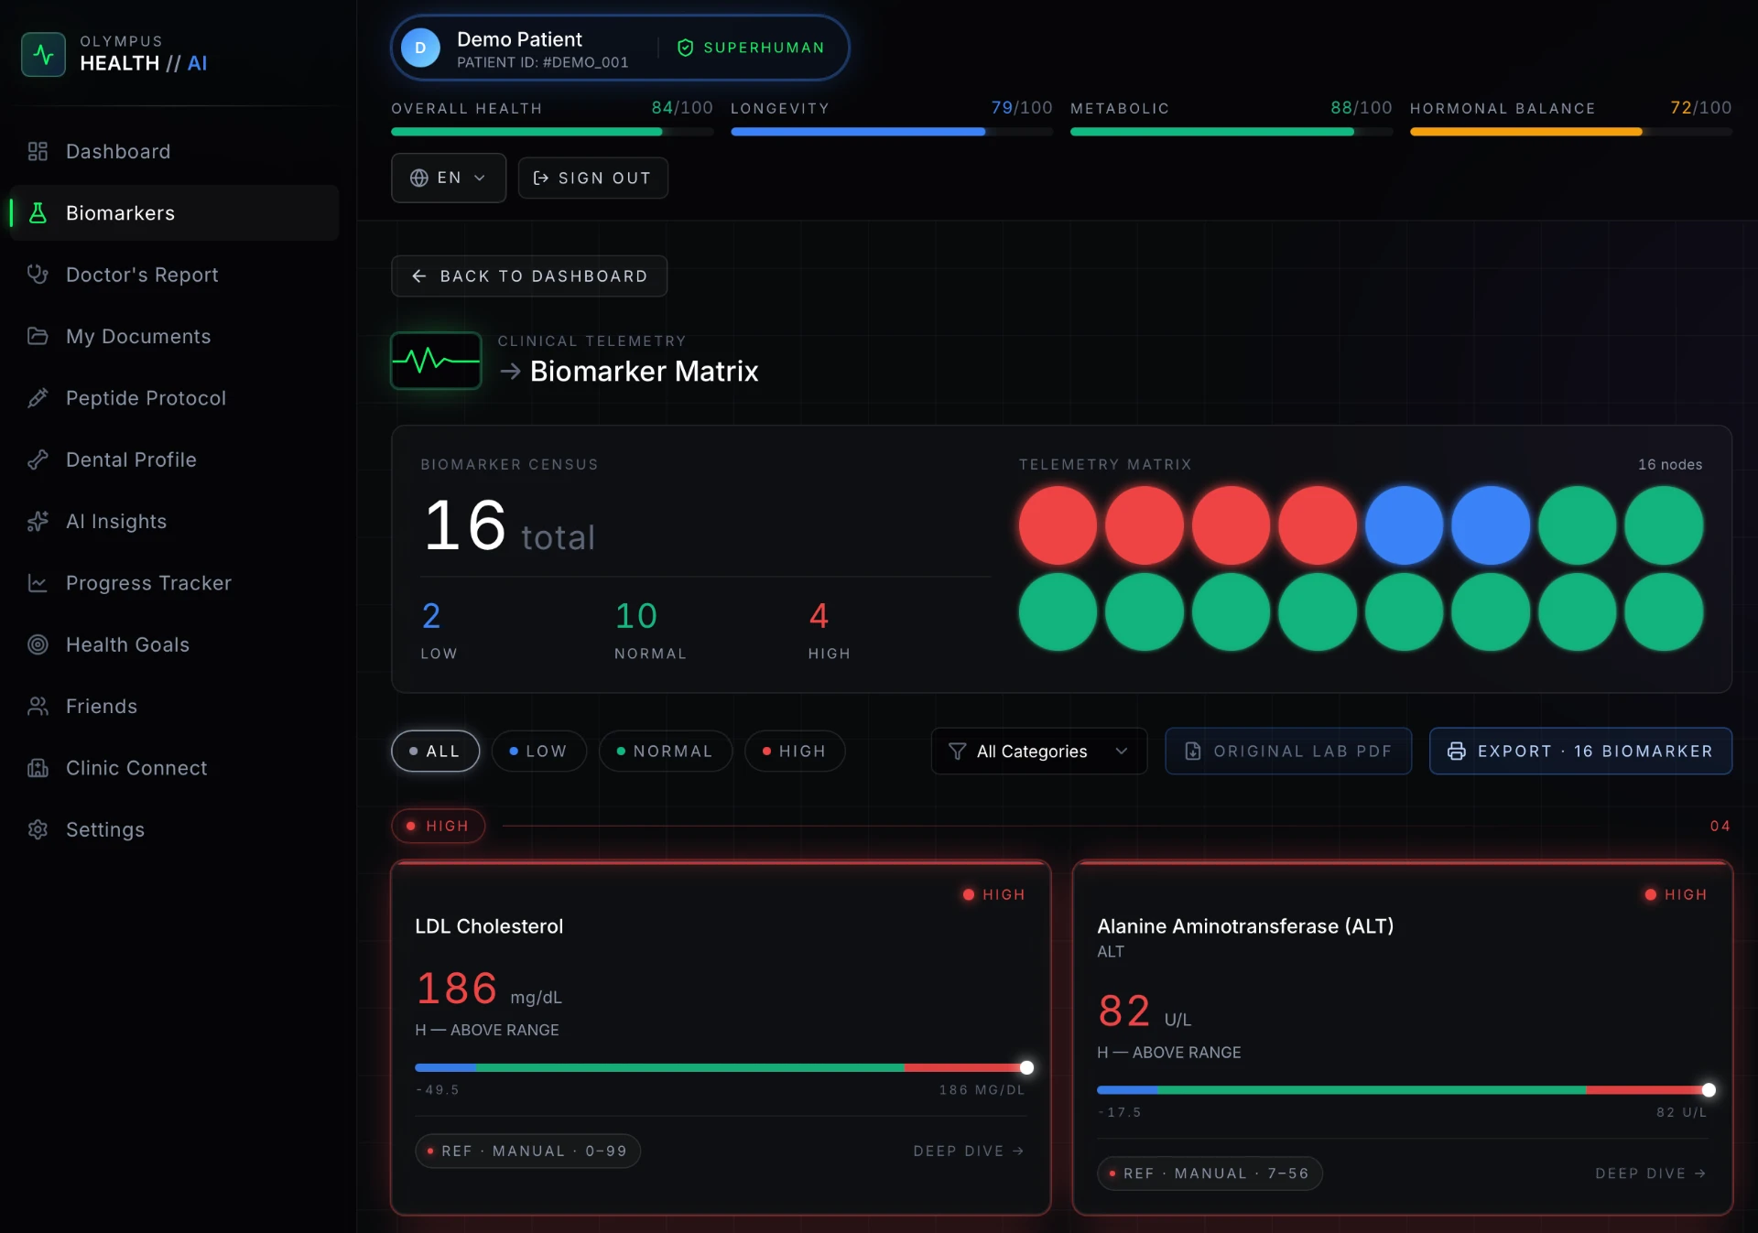Click the Ref Manual 0–99 chip

(527, 1151)
